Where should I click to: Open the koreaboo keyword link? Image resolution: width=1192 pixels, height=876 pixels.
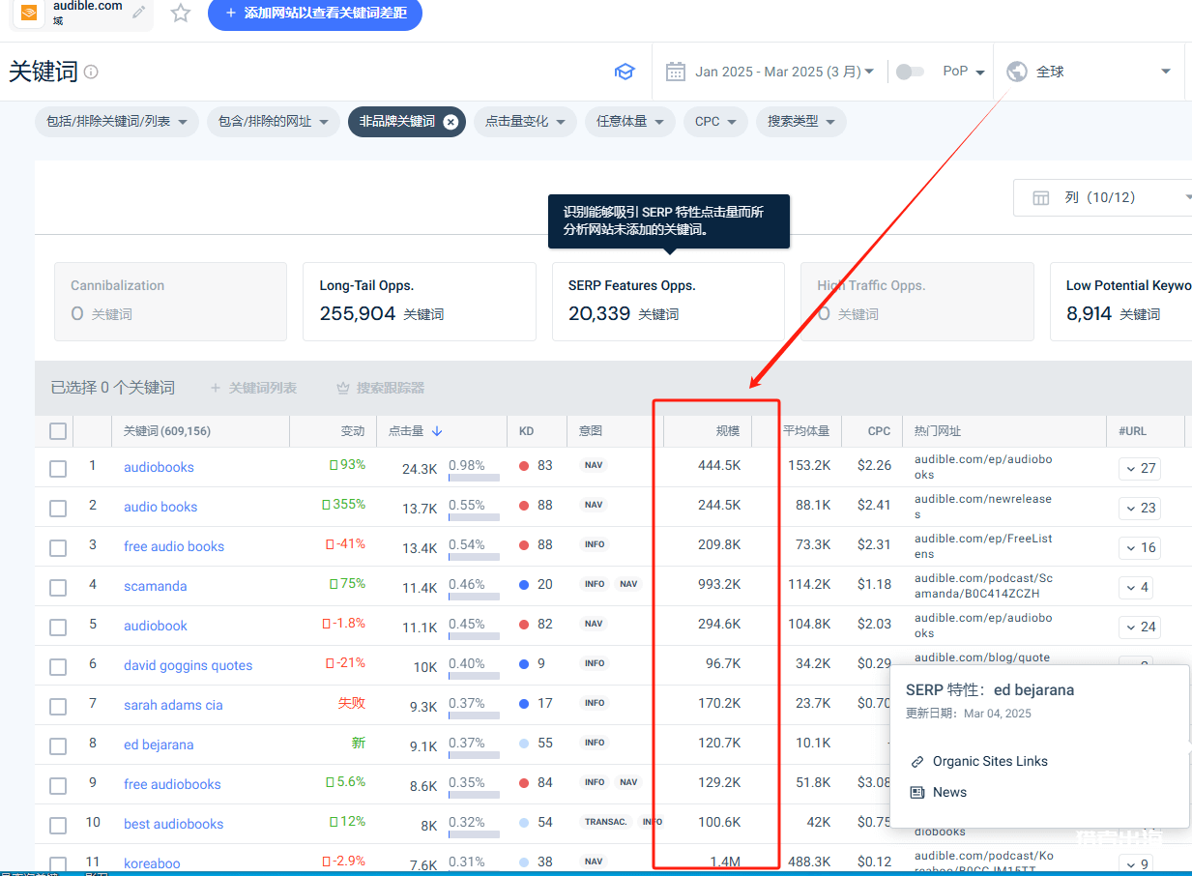click(152, 863)
